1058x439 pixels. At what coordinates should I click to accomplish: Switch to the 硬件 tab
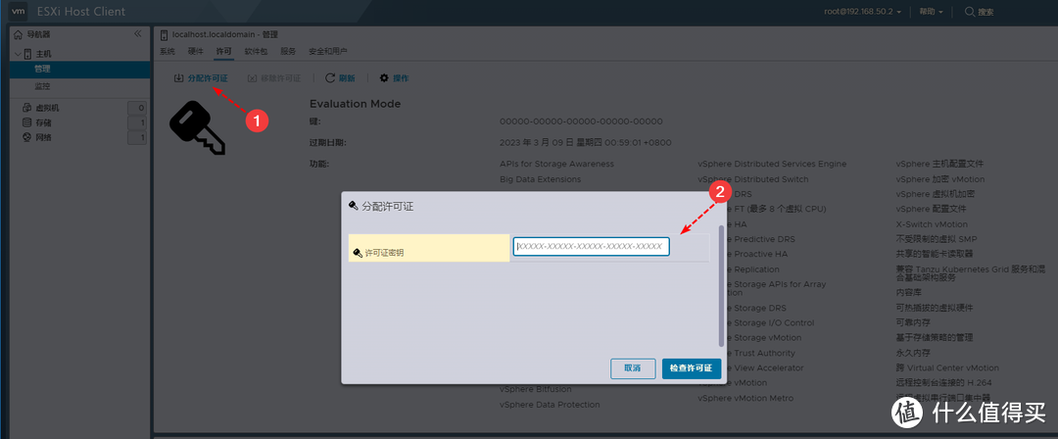(x=195, y=51)
